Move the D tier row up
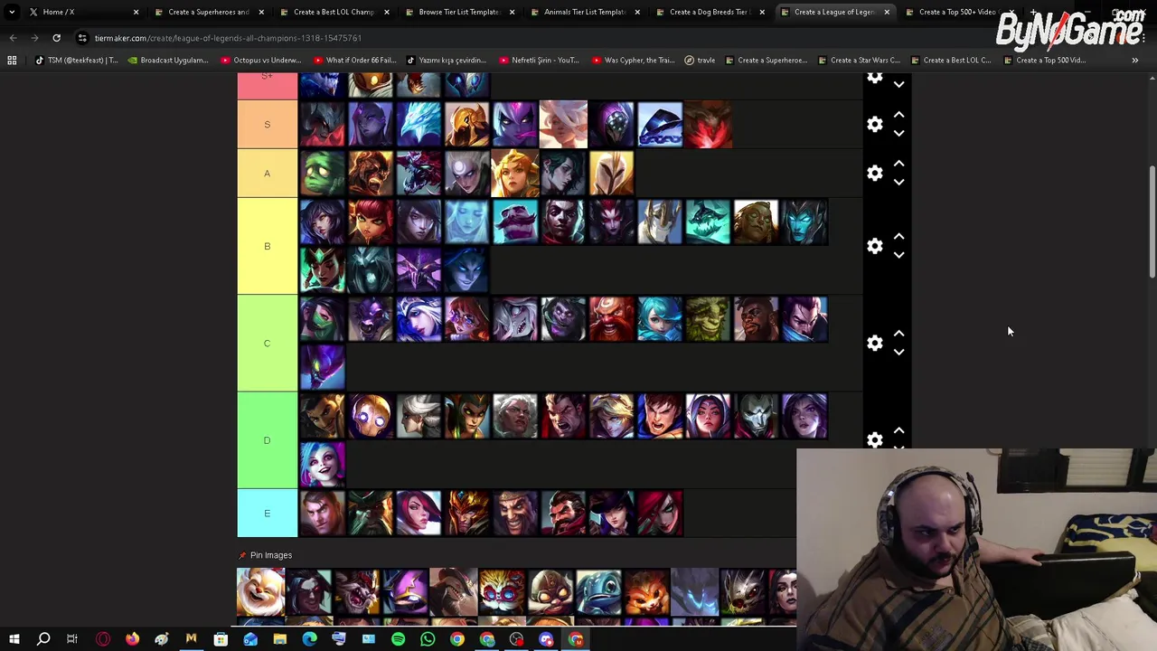The image size is (1157, 651). [898, 430]
